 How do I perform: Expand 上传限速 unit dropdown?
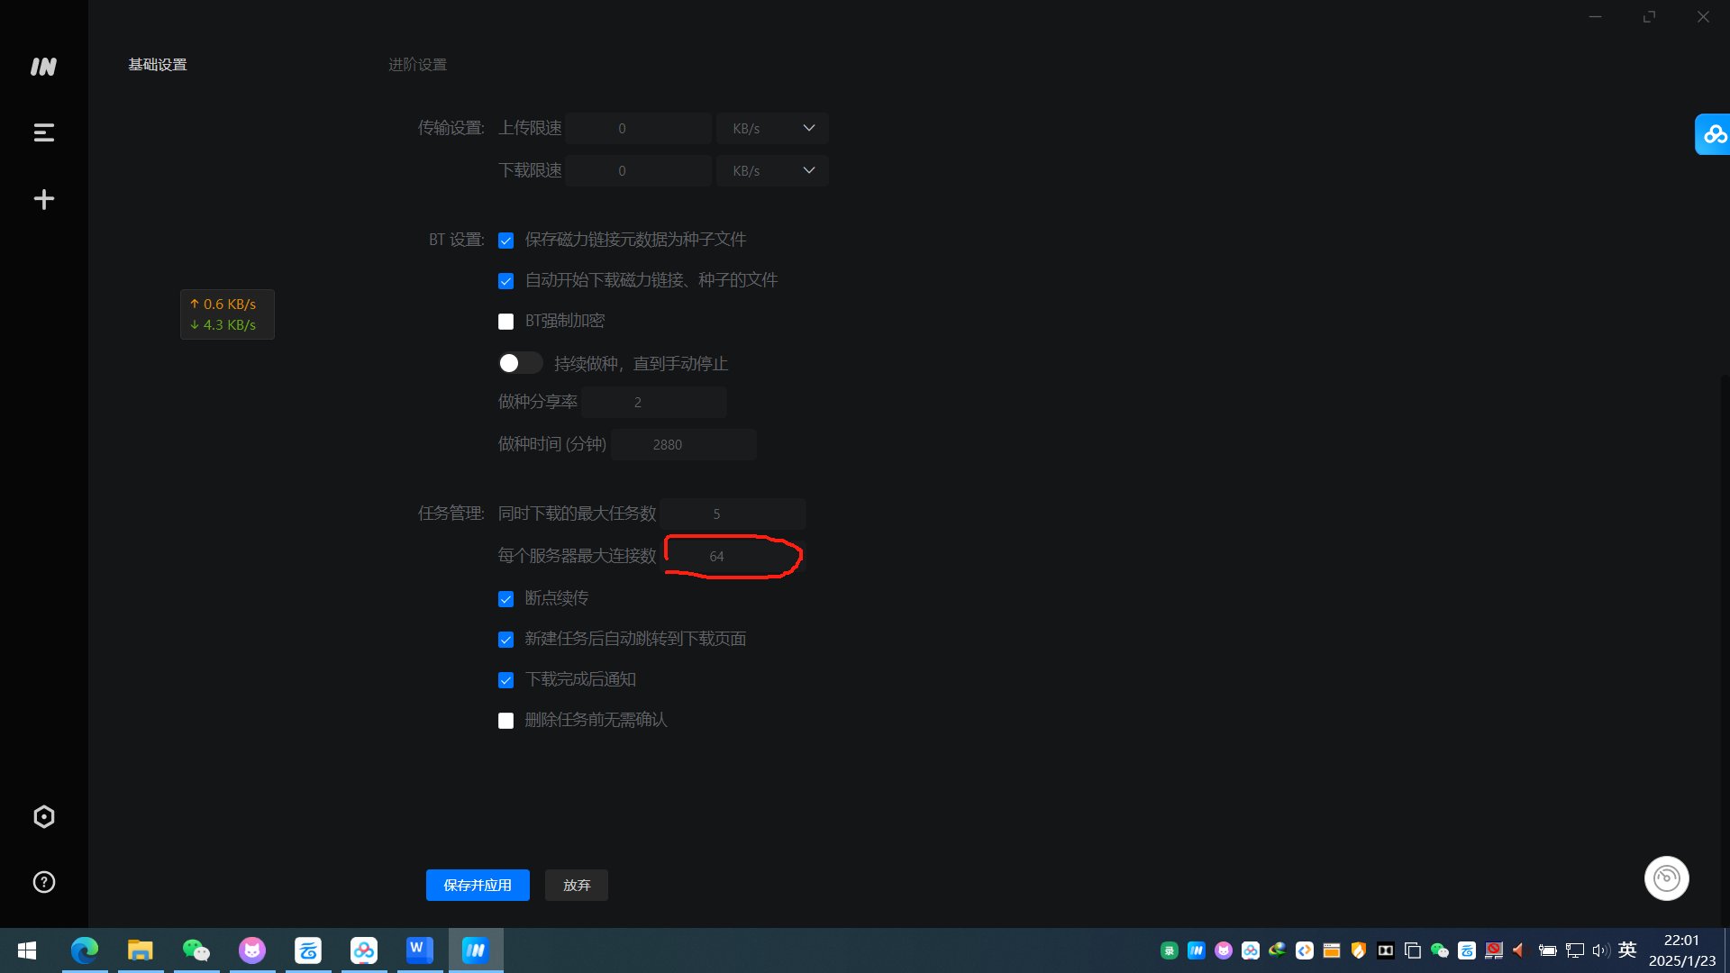(x=808, y=128)
